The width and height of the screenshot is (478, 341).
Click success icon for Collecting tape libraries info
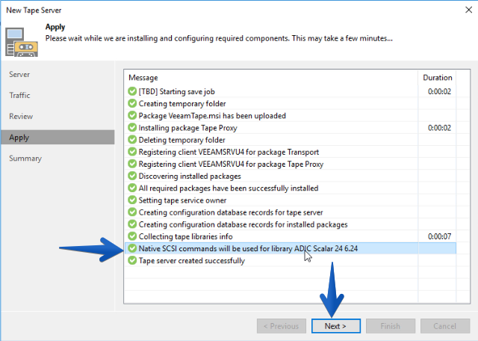132,236
